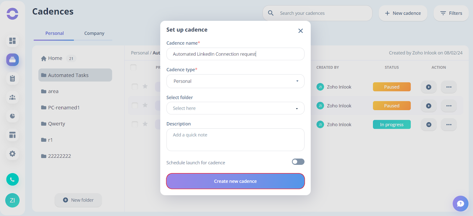Open the settings gear icon in sidebar
Image resolution: width=473 pixels, height=216 pixels.
[x=12, y=154]
